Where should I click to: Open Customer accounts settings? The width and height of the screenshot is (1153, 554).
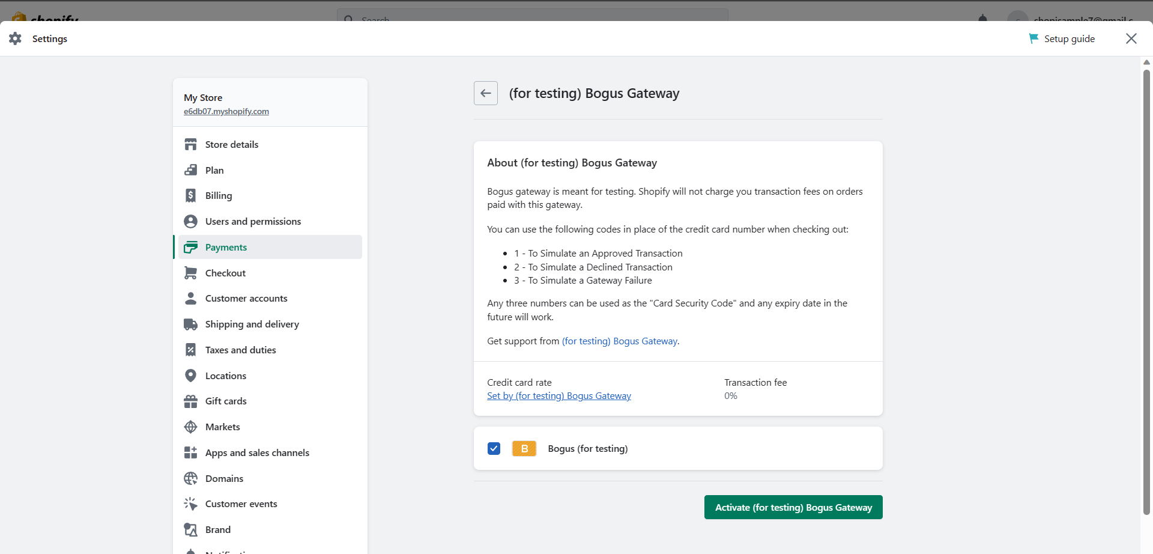(270, 298)
